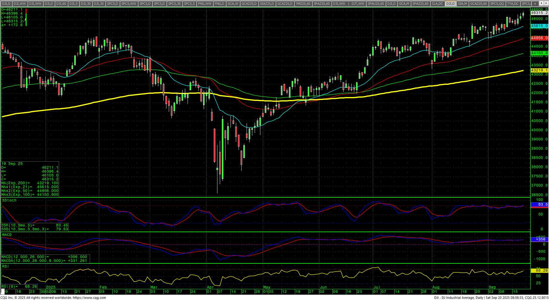
Task: Click the yellow 43219.1 MA price label
Action: tap(539, 70)
